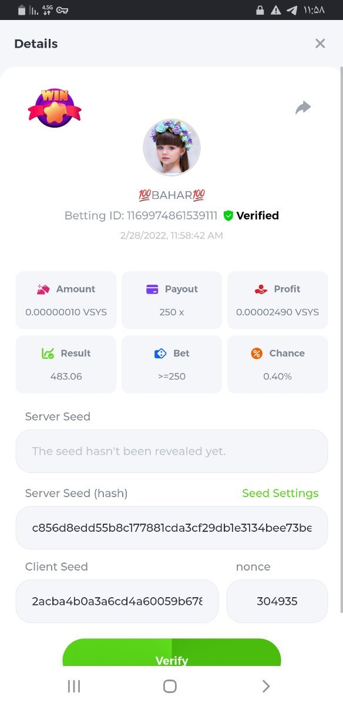The height and width of the screenshot is (706, 343).
Task: Tap the share arrow icon
Action: tap(303, 108)
